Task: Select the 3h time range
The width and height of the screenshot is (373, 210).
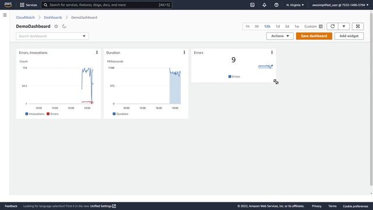Action: pyautogui.click(x=256, y=26)
